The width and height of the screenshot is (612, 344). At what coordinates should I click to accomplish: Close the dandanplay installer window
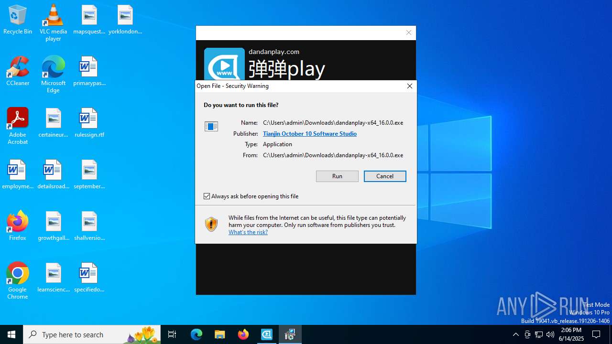pos(409,32)
